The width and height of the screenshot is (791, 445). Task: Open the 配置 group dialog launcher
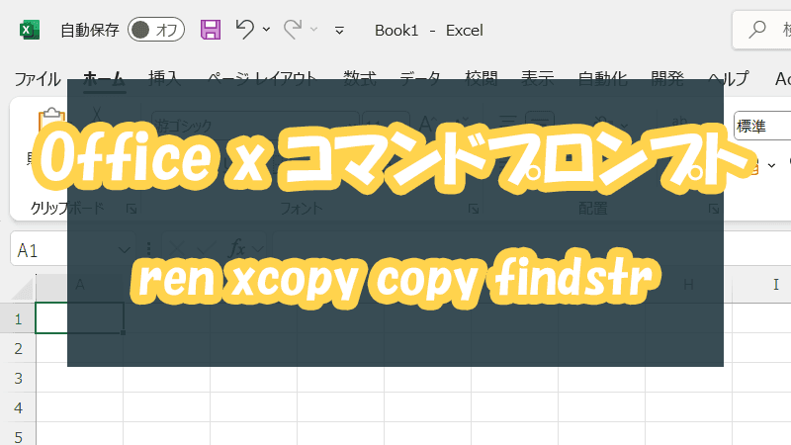coord(714,209)
